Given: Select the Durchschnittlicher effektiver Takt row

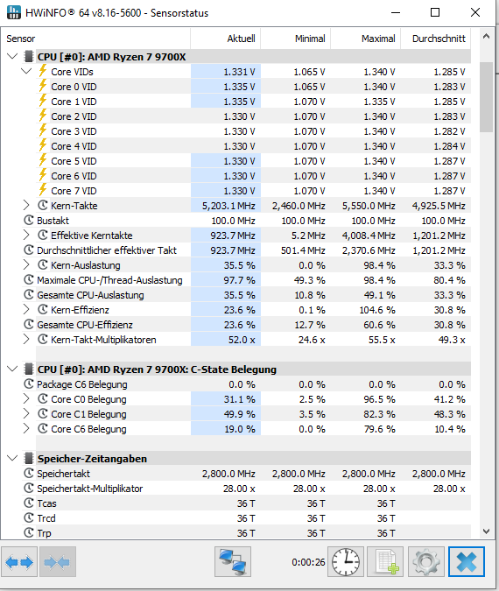Looking at the screenshot, I should [246, 250].
